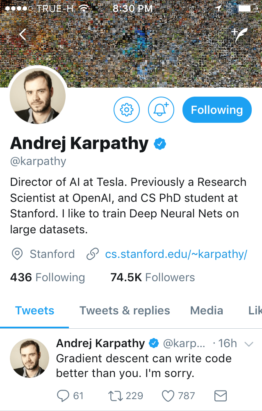262x411 pixels.
Task: View the 436 Following list
Action: pyautogui.click(x=47, y=278)
